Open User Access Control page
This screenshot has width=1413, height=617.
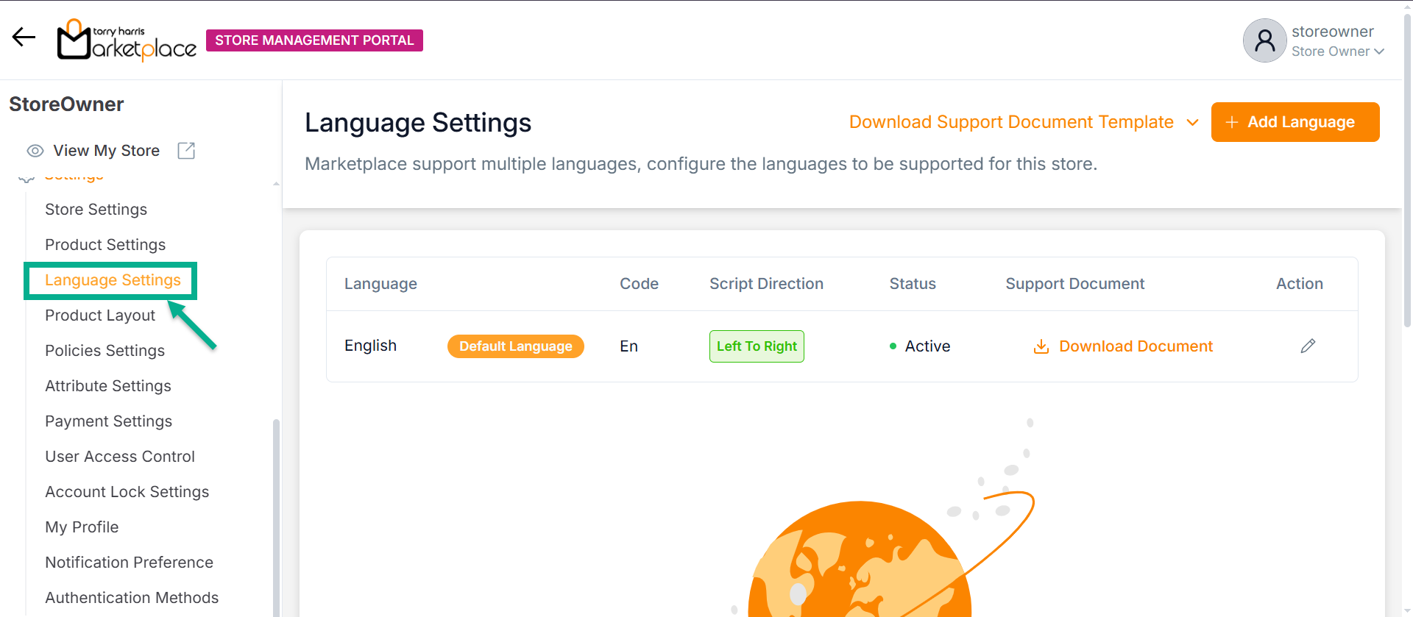point(120,457)
